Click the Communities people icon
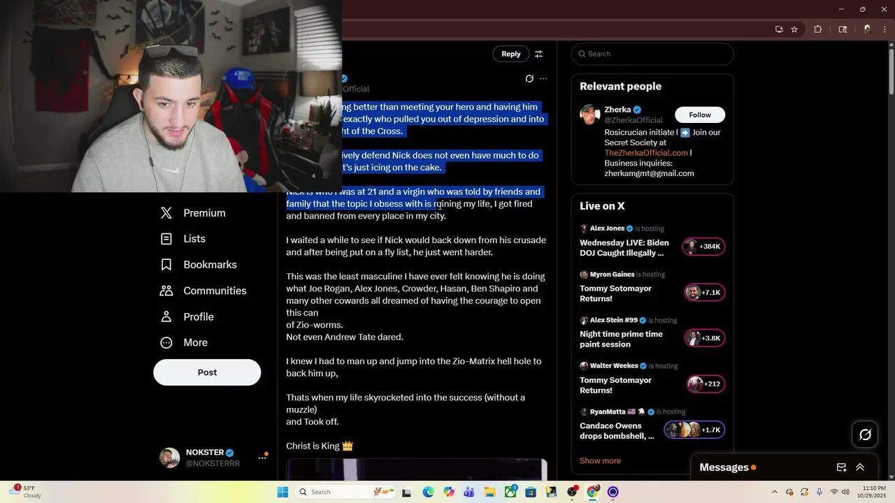 (x=166, y=291)
